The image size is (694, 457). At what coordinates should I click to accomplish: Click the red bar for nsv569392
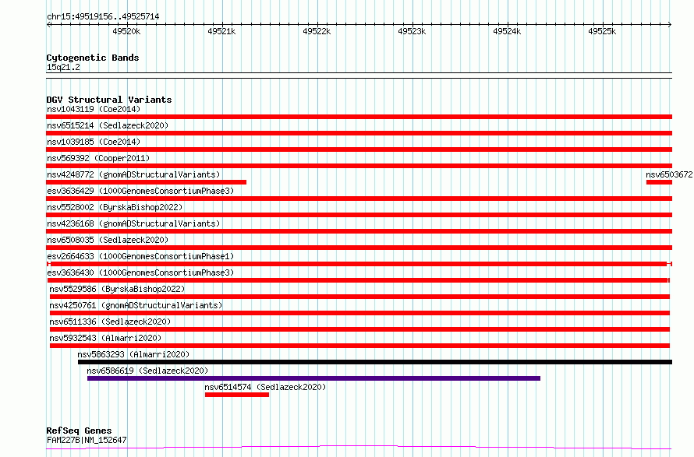[x=359, y=166]
